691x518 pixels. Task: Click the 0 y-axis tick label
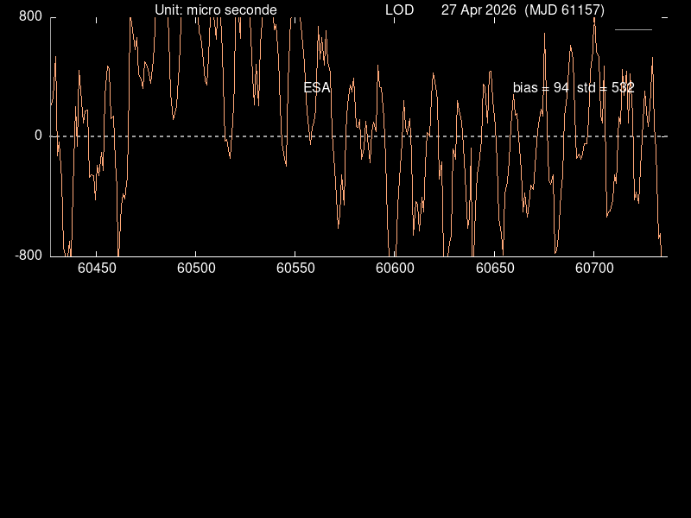pyautogui.click(x=38, y=136)
